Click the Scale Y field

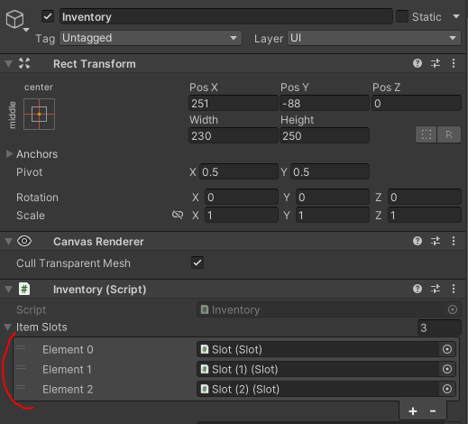click(333, 215)
